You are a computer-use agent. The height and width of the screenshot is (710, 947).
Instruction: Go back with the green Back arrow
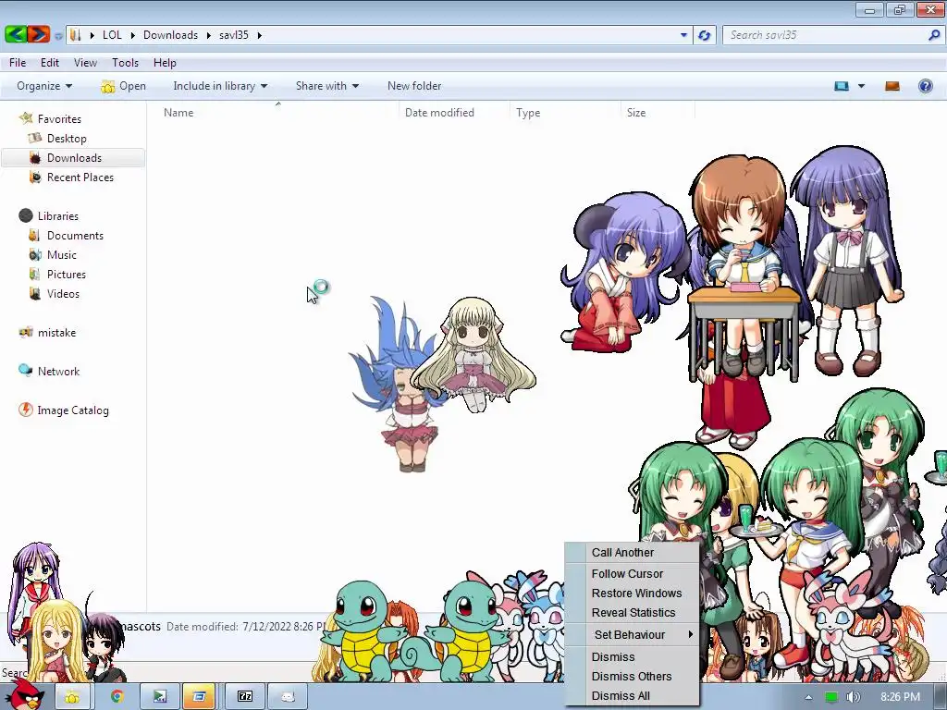coord(16,34)
